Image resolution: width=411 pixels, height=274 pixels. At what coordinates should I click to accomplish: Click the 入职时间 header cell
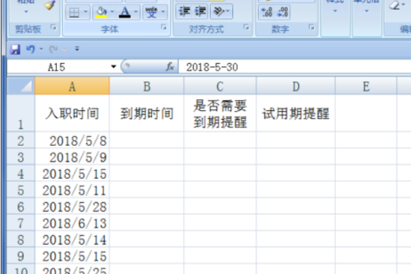[73, 113]
